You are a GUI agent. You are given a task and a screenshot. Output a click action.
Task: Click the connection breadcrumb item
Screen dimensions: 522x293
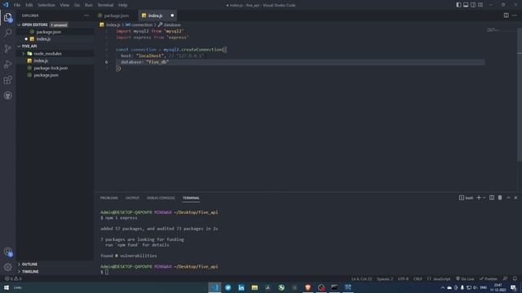coord(139,25)
